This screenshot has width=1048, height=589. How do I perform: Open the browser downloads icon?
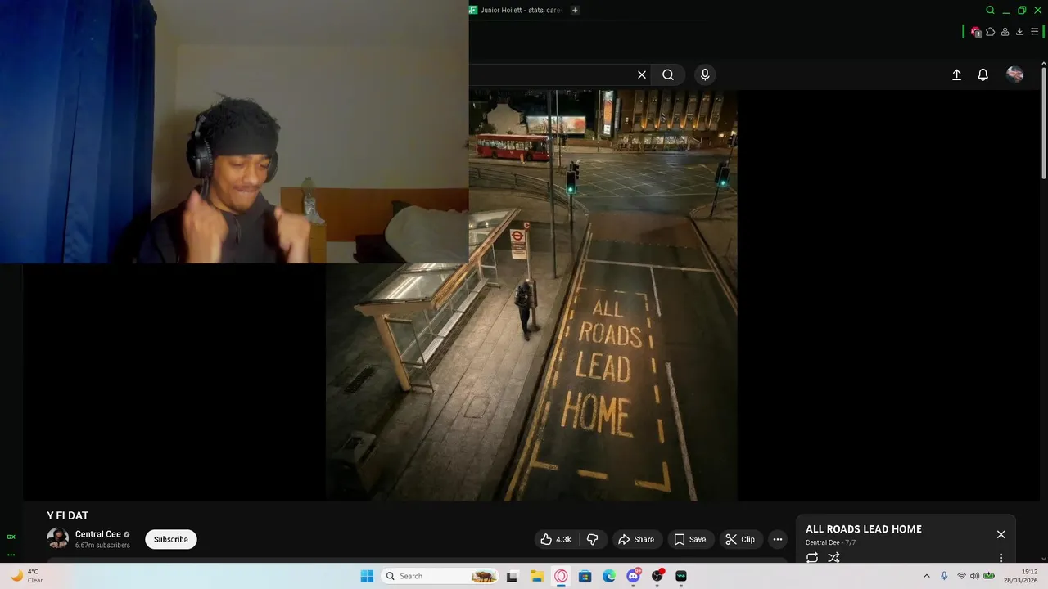click(1019, 32)
